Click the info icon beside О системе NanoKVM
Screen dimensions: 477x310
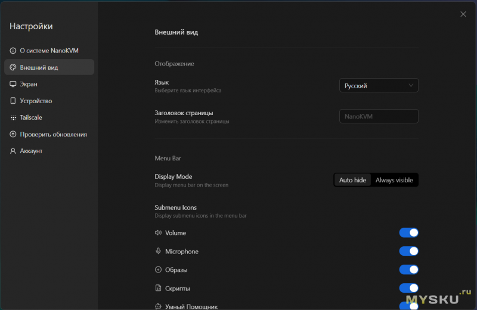(x=13, y=51)
